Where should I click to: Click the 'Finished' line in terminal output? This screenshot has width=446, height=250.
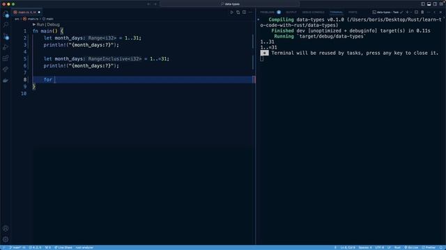pos(351,31)
